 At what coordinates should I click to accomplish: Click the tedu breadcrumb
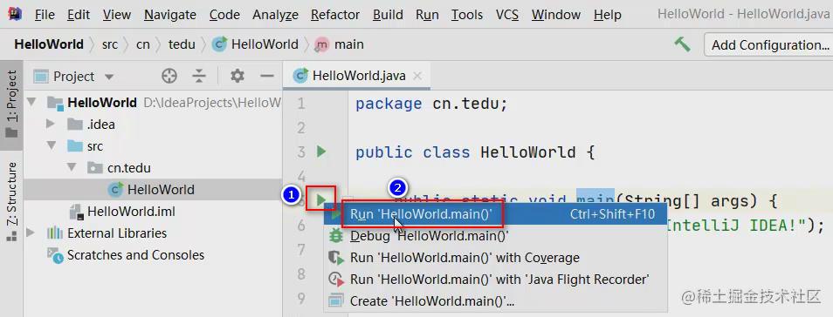(182, 44)
